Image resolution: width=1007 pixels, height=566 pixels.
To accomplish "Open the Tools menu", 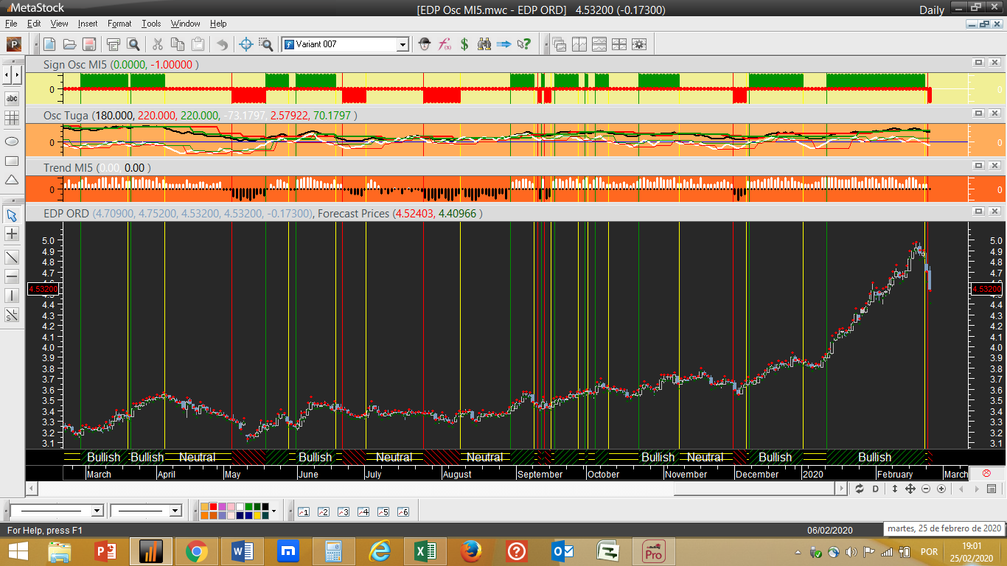I will (151, 24).
